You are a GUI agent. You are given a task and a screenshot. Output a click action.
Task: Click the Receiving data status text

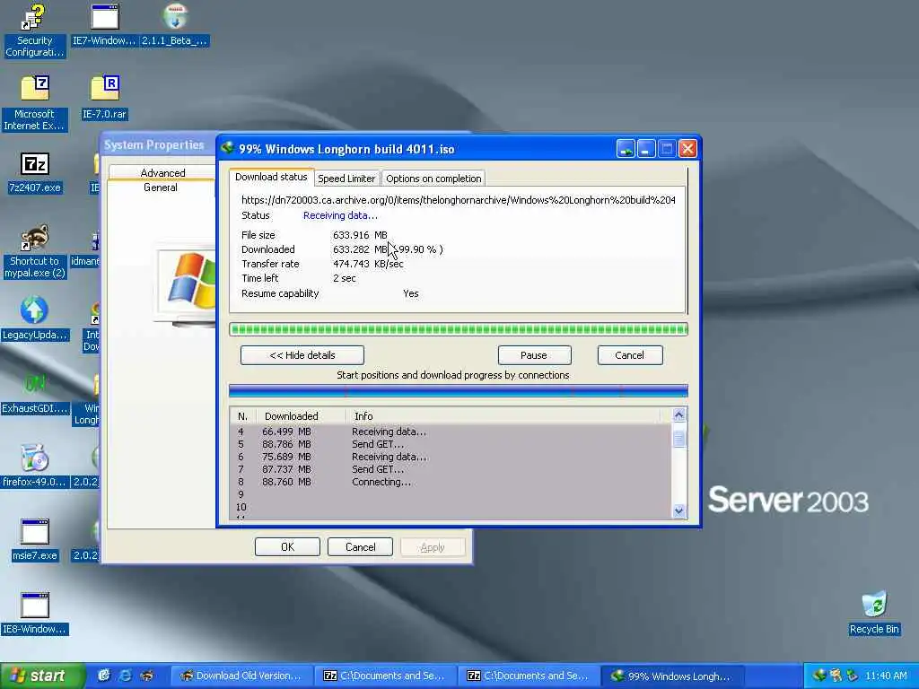pyautogui.click(x=340, y=215)
